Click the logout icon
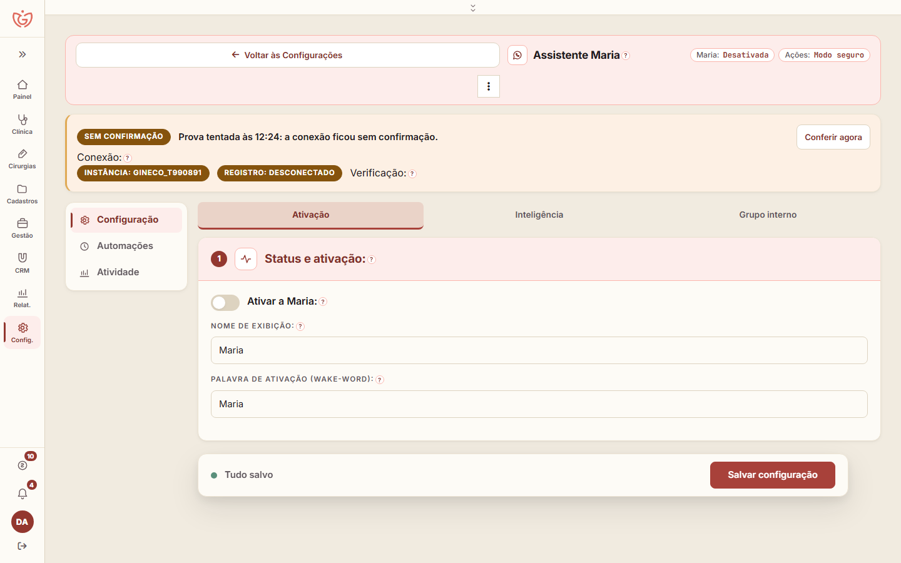 pyautogui.click(x=23, y=546)
